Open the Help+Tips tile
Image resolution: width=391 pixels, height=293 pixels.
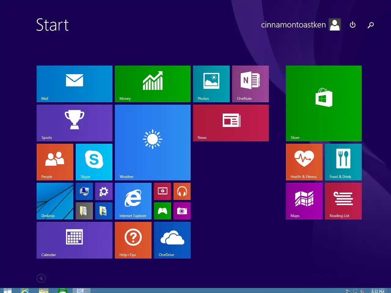[x=133, y=240]
